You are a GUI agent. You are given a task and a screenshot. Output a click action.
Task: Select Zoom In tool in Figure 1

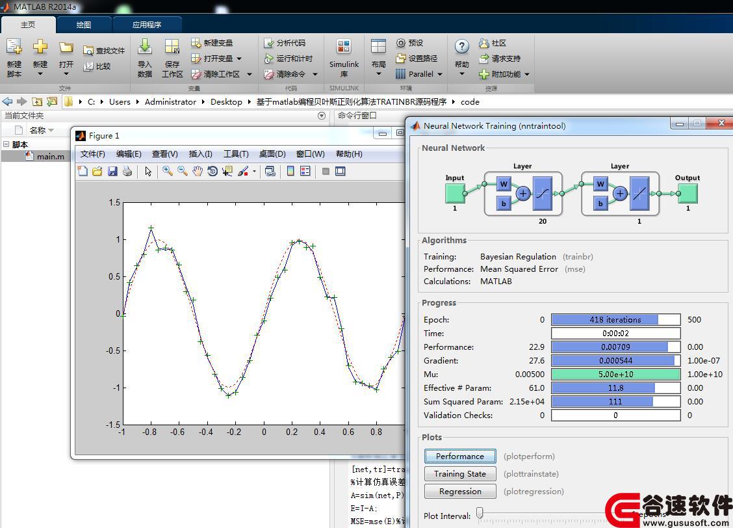(168, 171)
